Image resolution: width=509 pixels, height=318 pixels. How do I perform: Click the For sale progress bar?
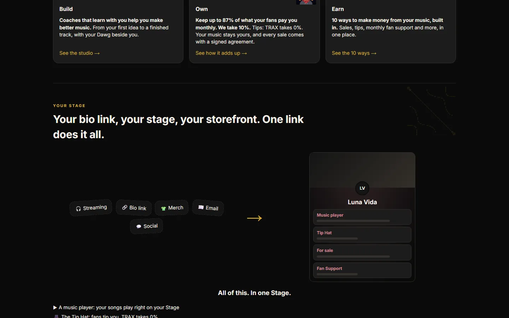(353, 257)
